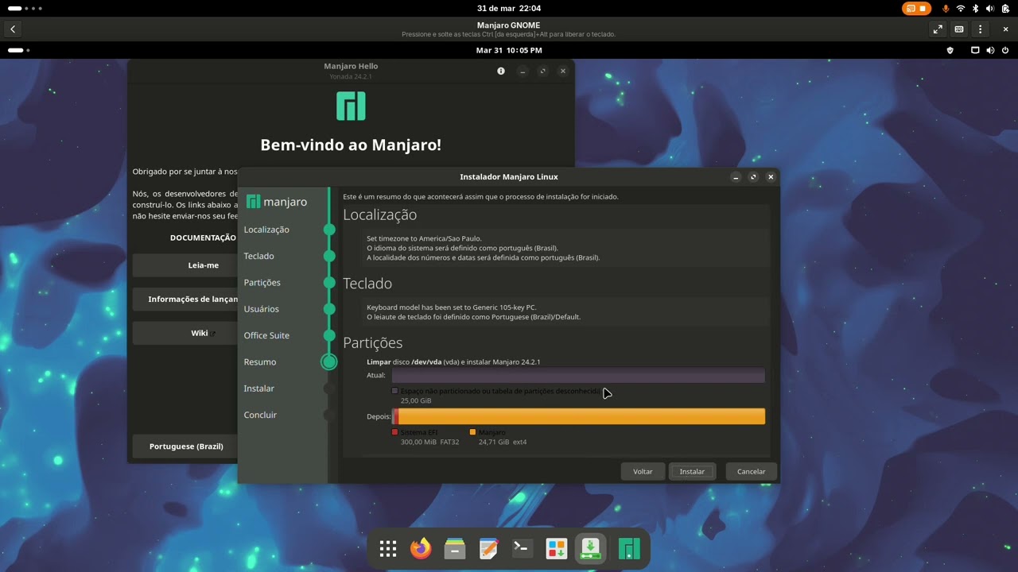
Task: Cancel the installer with Cancelar
Action: 751,471
